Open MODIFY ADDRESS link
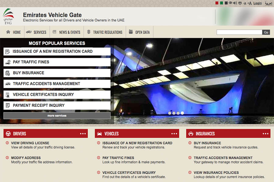This screenshot has width=274, height=182. click(x=26, y=158)
